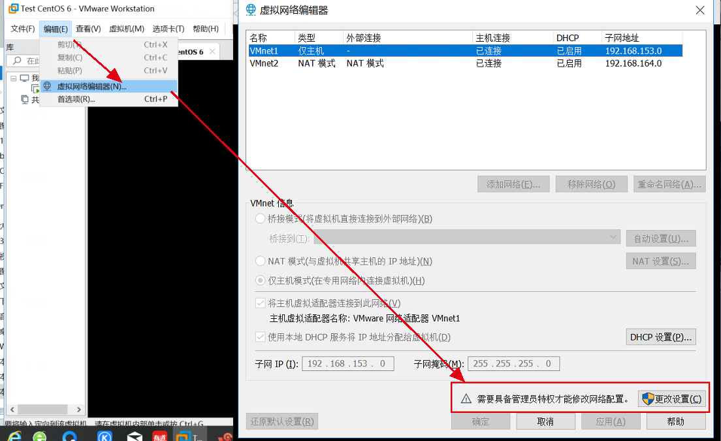Open the red swirl taskbar icon
This screenshot has height=441, width=721.
point(226,436)
